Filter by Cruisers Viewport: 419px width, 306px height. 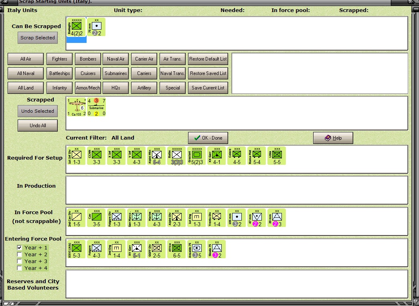88,73
